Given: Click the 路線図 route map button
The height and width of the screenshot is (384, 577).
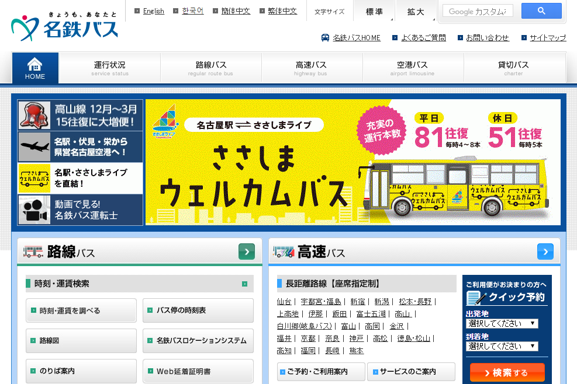Looking at the screenshot, I should (x=81, y=341).
